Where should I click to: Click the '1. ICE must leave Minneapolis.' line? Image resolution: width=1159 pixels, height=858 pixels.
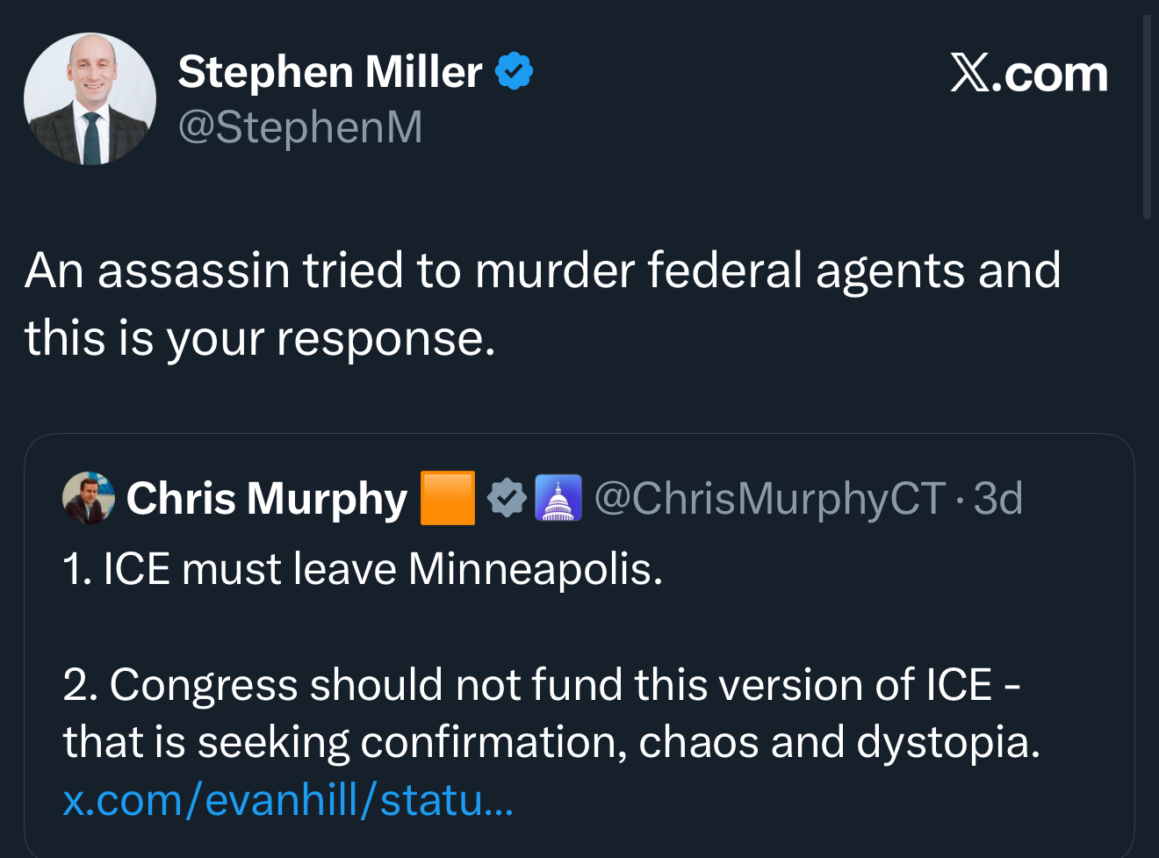(363, 569)
